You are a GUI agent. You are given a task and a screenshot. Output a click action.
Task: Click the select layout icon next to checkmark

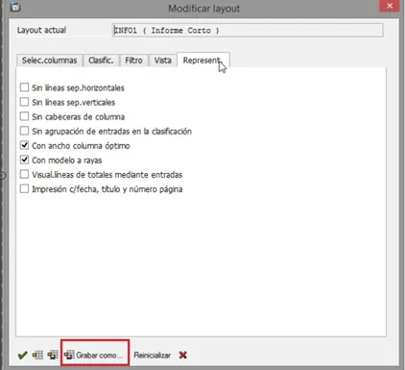tap(37, 355)
